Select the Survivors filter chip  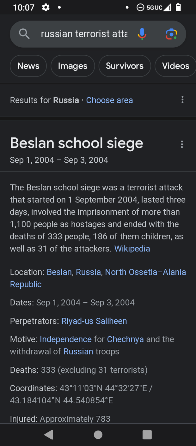125,66
